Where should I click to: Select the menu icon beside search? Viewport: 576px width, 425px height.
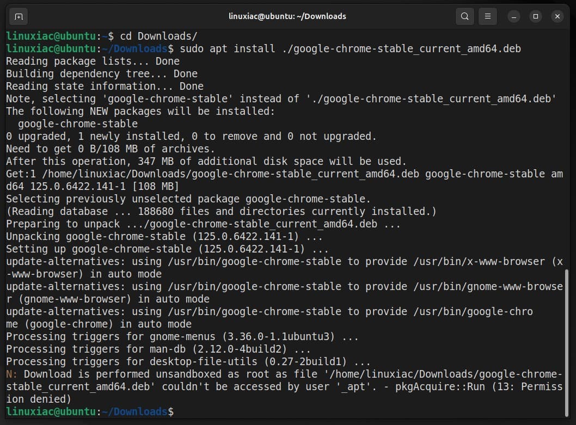pos(487,16)
